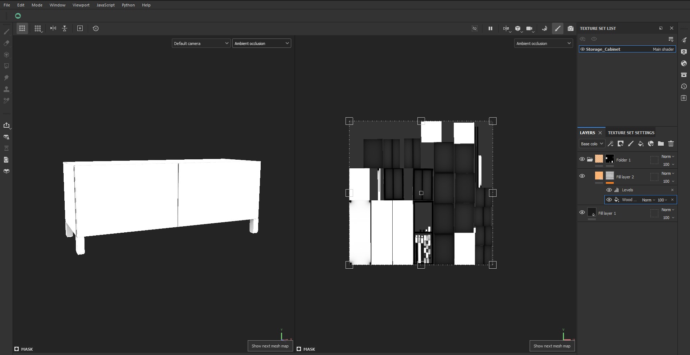Open the Texture Set List options menu
The width and height of the screenshot is (690, 355).
pos(671,39)
